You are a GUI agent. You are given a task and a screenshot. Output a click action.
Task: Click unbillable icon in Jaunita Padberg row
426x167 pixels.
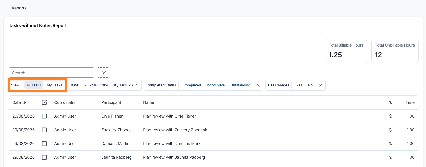391,157
